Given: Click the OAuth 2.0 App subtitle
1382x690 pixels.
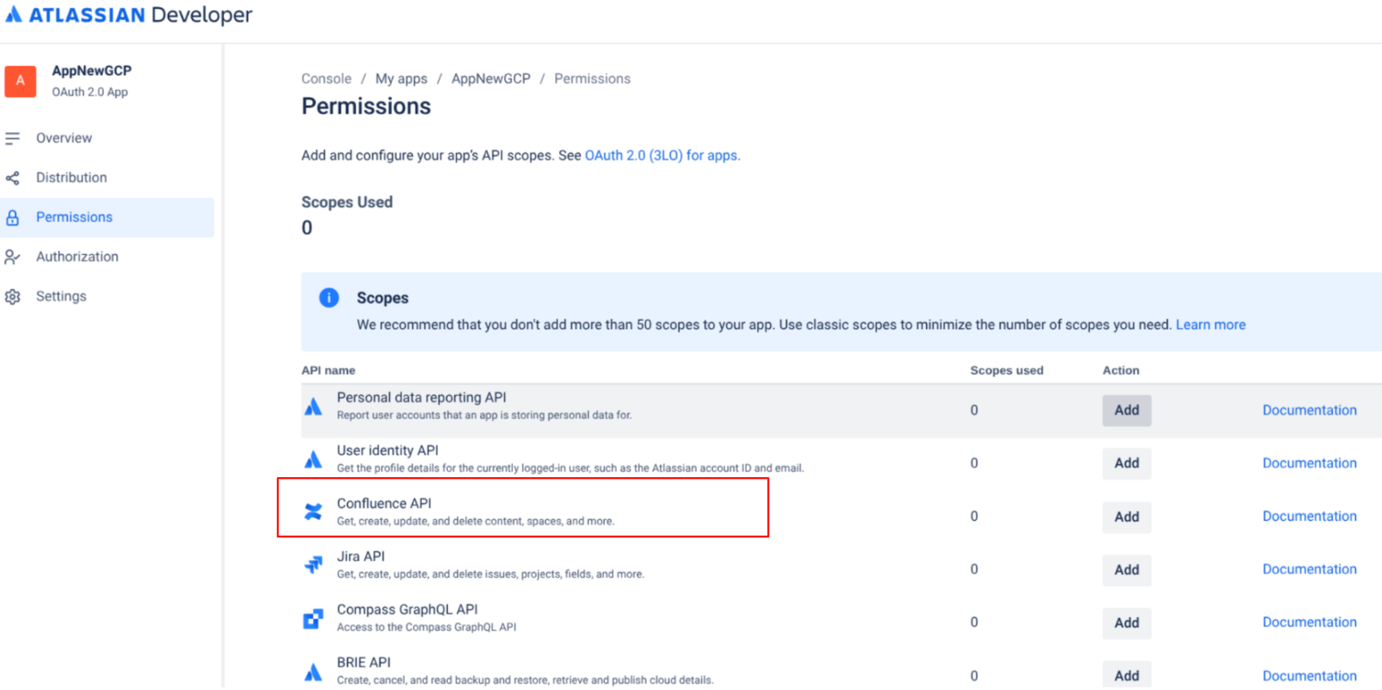Looking at the screenshot, I should [90, 92].
